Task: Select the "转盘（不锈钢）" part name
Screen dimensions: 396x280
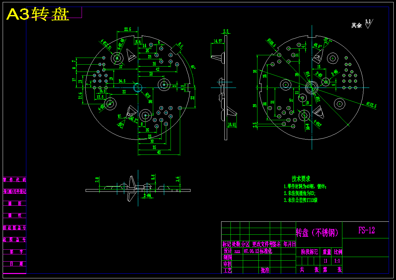Action: tap(318, 233)
